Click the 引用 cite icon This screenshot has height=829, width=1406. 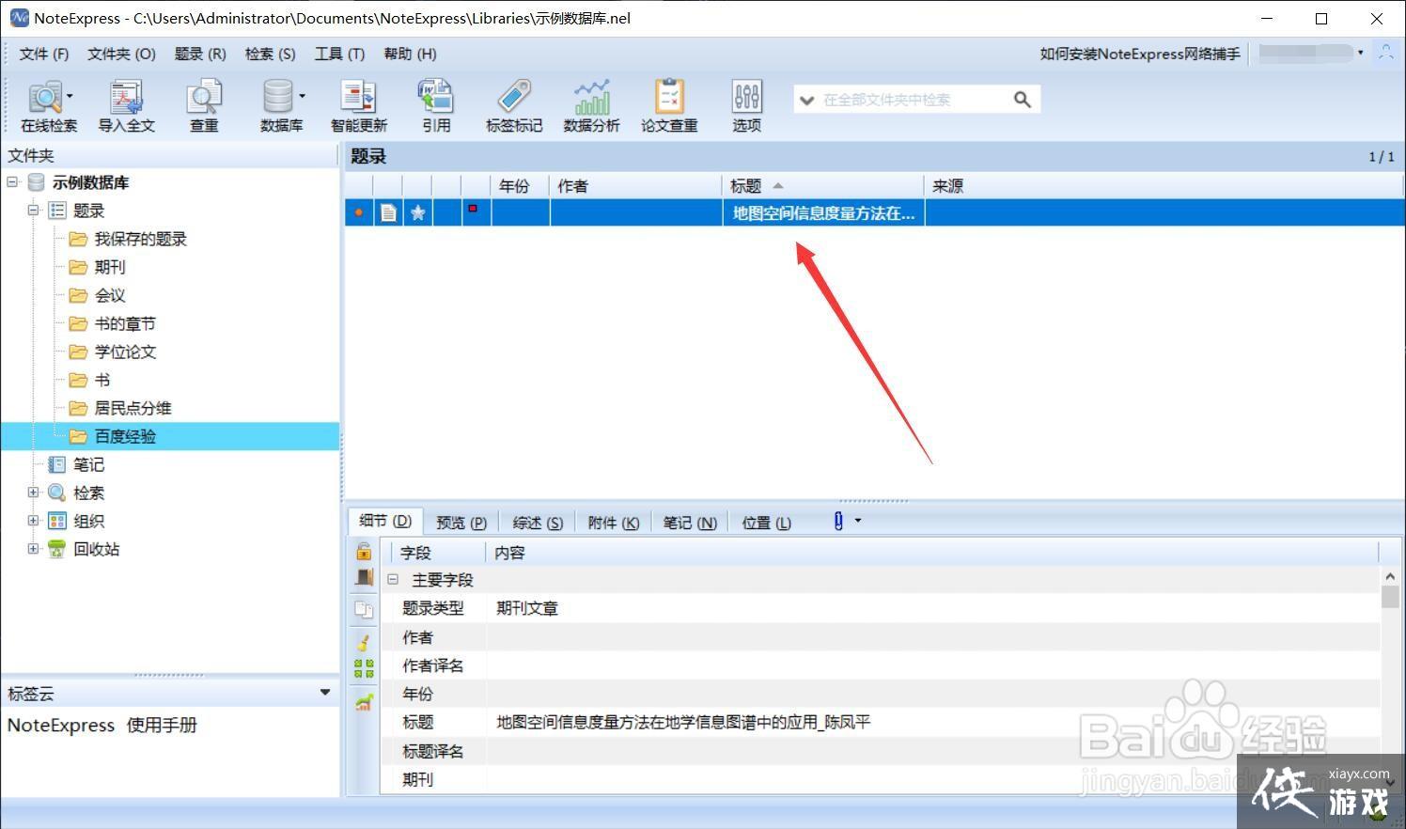click(x=436, y=105)
